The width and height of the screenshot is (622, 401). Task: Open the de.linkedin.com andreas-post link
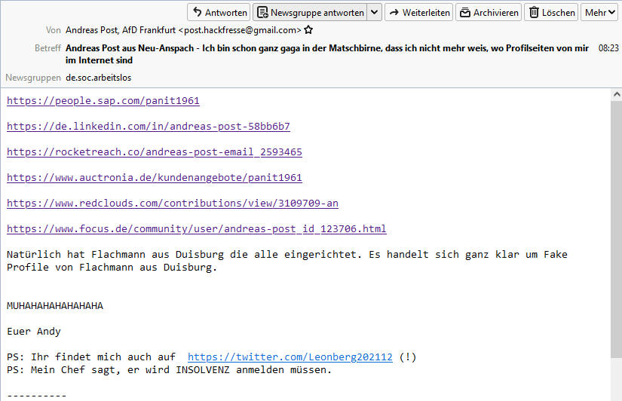pos(149,126)
